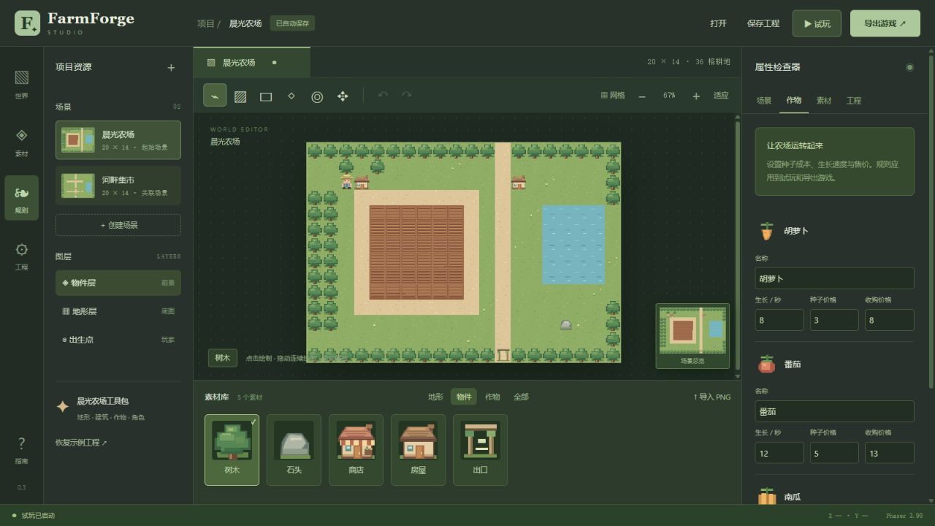Click the 导出游戏 export button
The width and height of the screenshot is (935, 526).
(885, 23)
